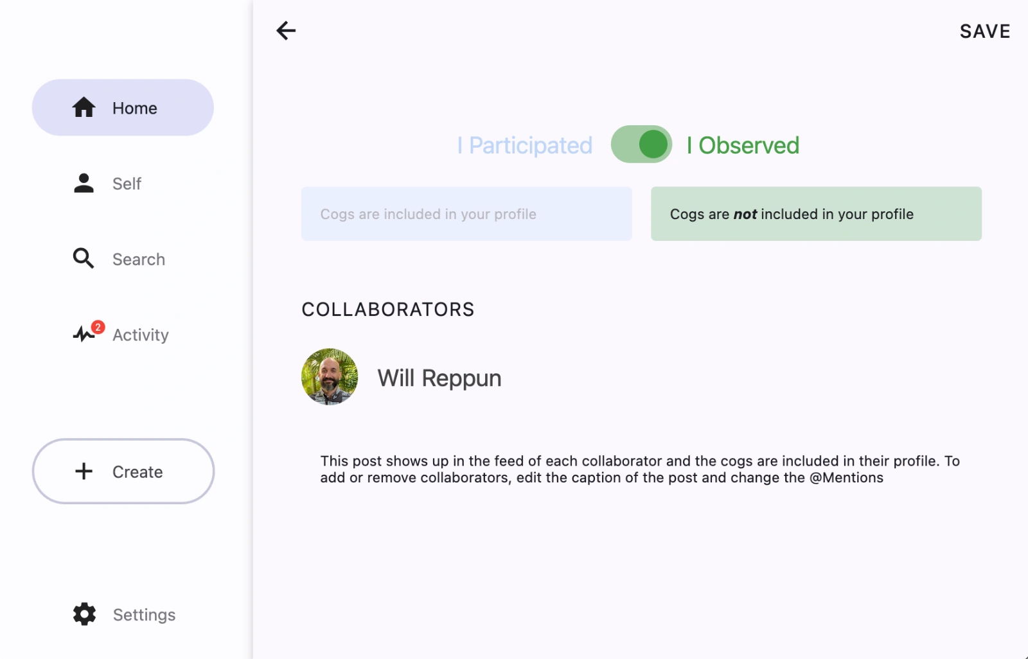Click the red notification badge on Activity
1028x659 pixels.
coord(98,326)
